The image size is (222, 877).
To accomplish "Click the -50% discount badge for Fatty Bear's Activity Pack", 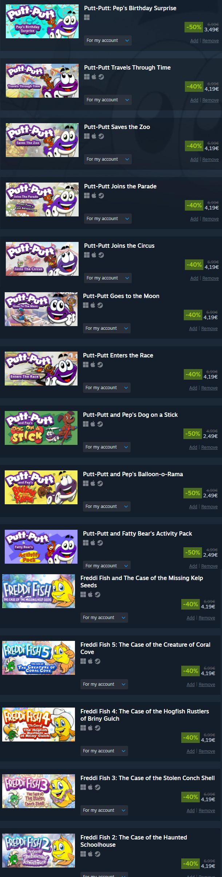I will click(x=193, y=553).
